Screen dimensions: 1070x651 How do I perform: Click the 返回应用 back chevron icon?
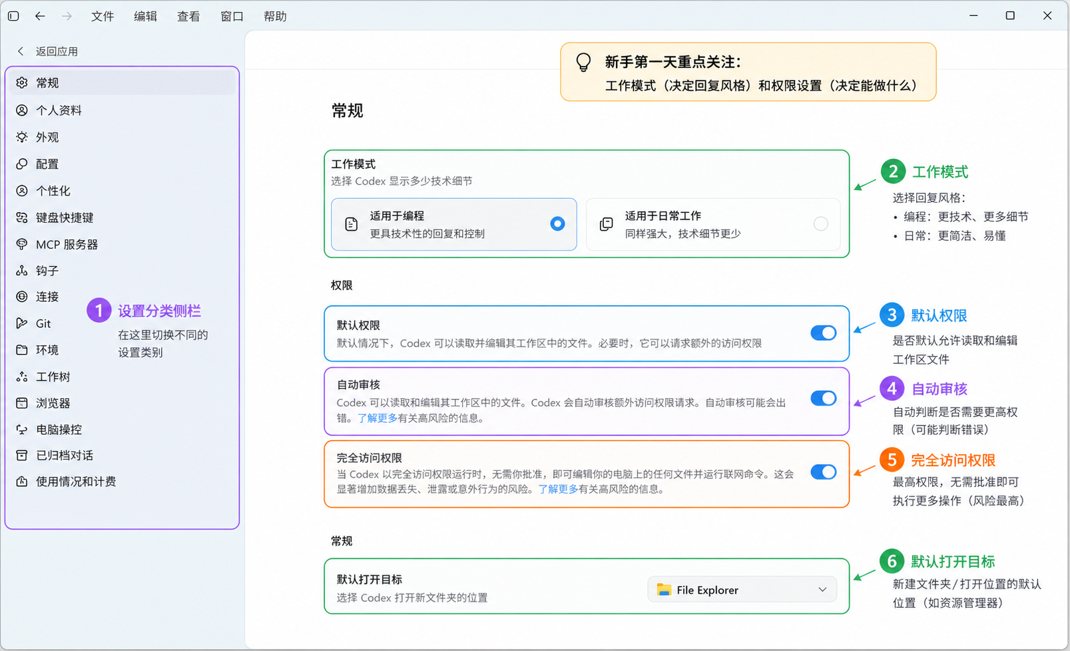point(21,51)
